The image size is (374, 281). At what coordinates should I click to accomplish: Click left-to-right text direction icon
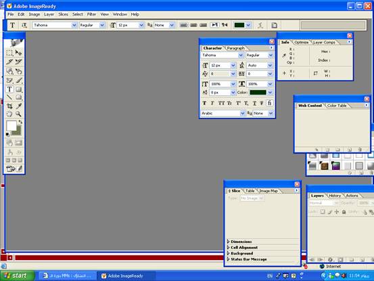tap(214, 25)
